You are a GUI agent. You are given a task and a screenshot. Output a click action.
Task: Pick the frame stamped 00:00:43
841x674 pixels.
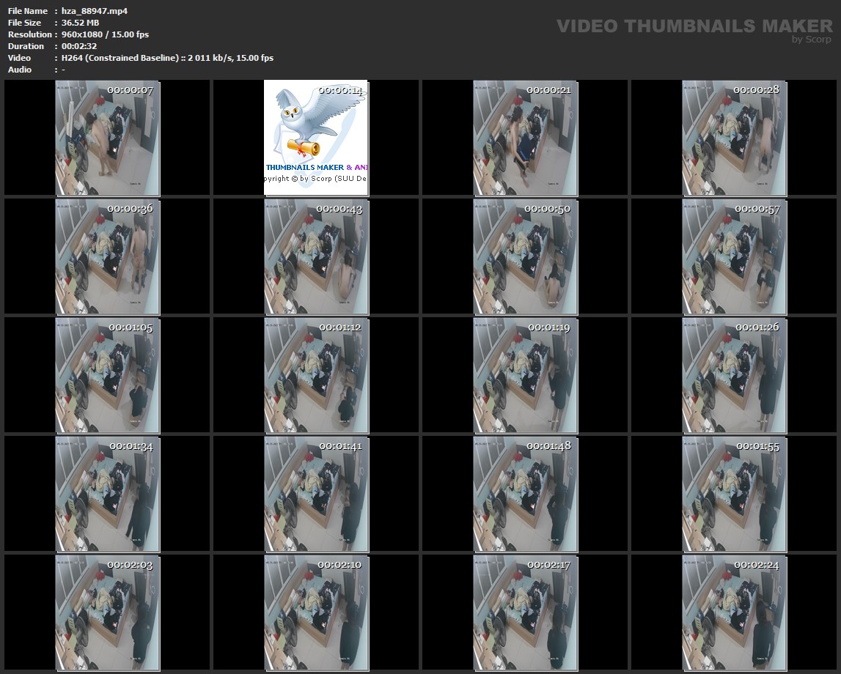pos(316,256)
